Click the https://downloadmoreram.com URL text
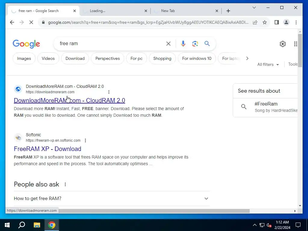 pos(50,92)
